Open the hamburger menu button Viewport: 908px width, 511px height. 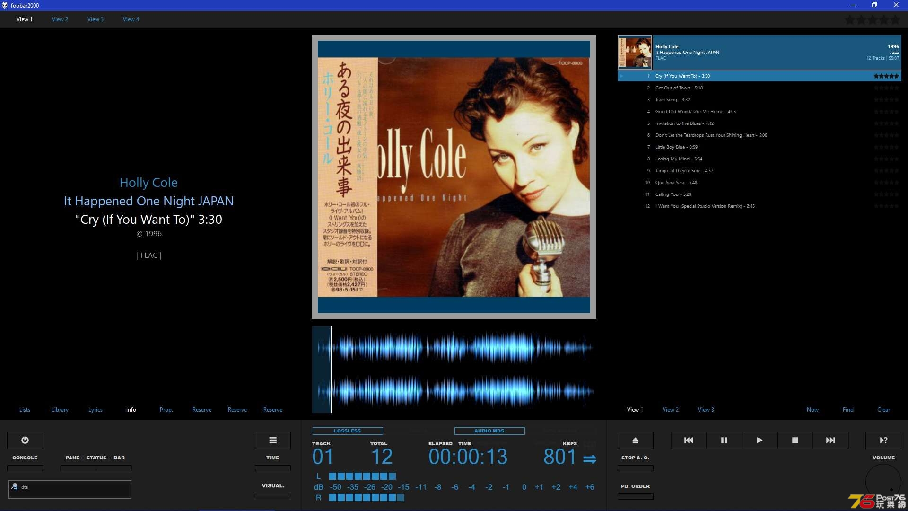pos(273,440)
